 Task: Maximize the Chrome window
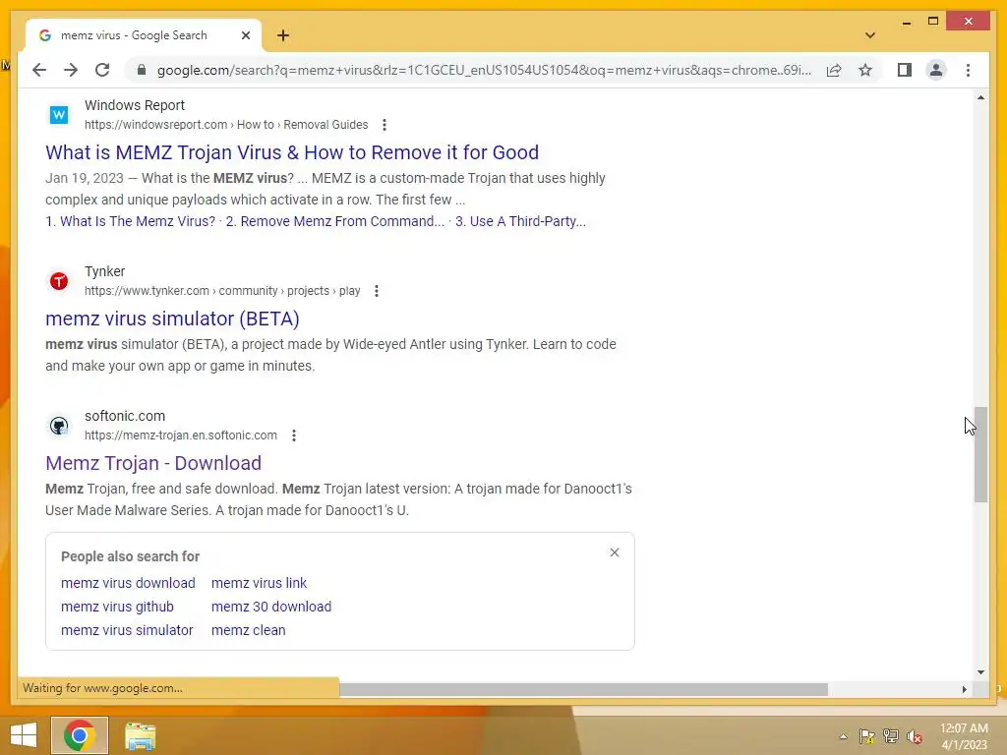933,22
